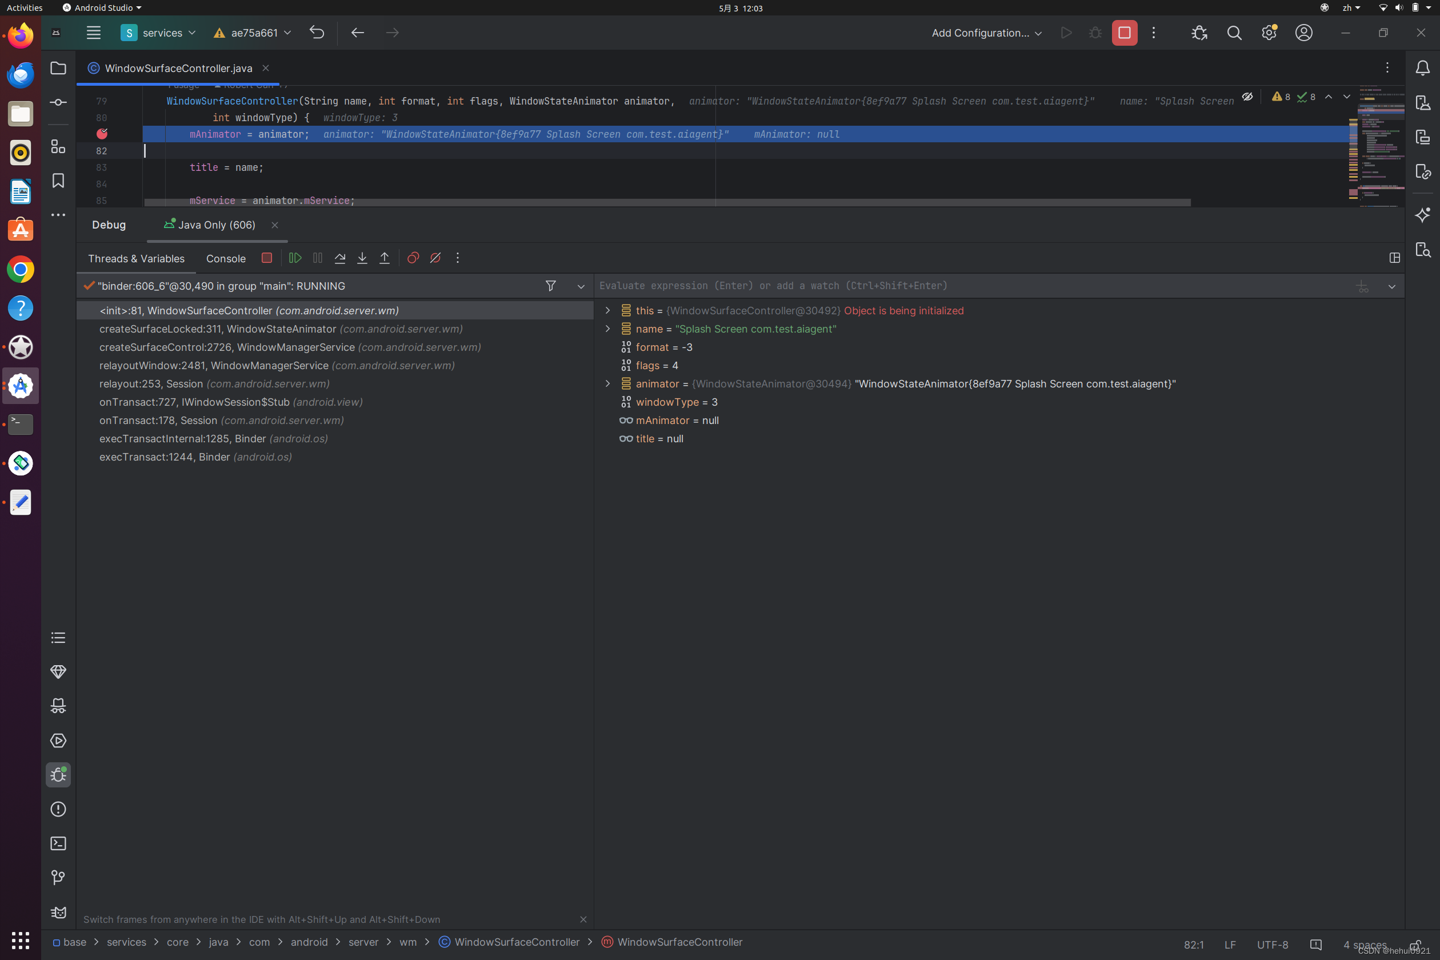
Task: Stop the debug session with the red square
Action: point(266,258)
